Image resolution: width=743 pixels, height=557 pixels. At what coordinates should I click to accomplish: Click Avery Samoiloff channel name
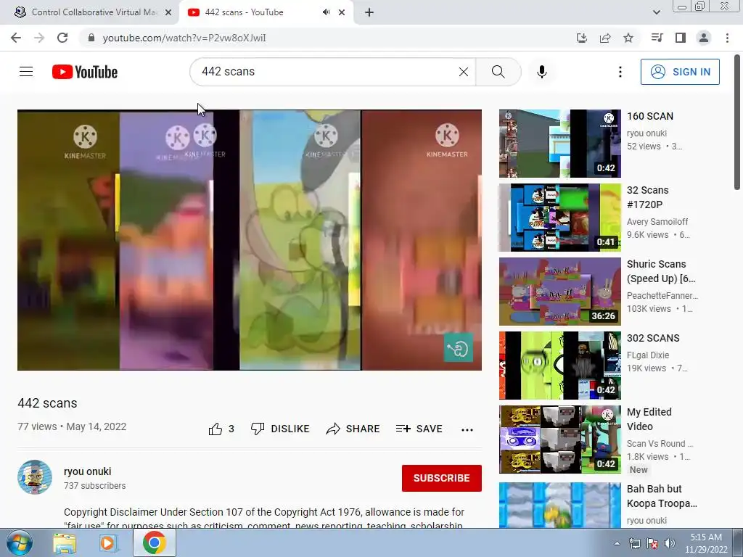[x=657, y=222]
